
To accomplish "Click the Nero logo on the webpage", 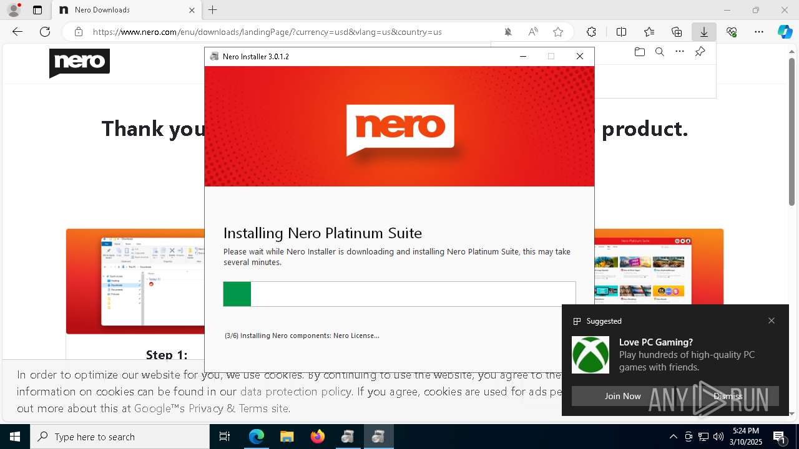I will [79, 63].
